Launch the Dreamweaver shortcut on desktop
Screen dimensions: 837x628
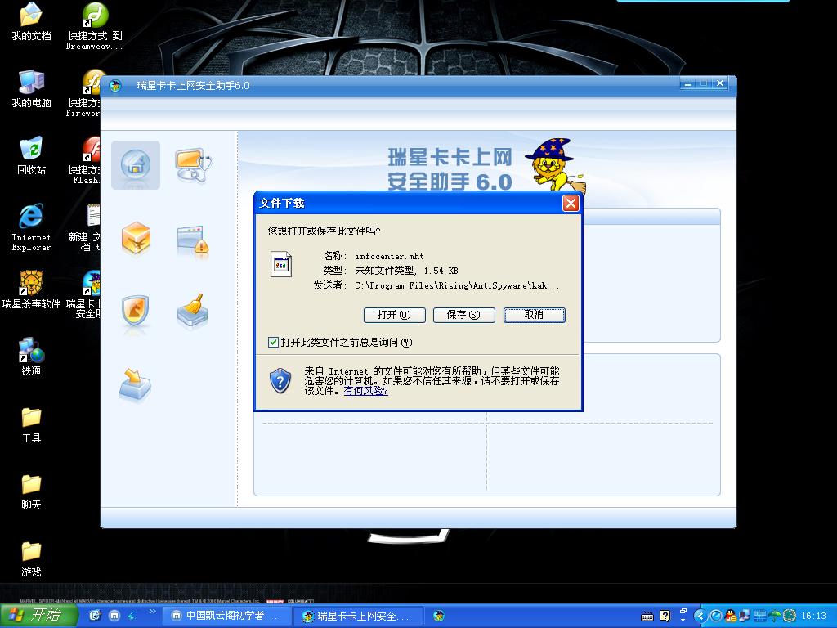point(95,26)
